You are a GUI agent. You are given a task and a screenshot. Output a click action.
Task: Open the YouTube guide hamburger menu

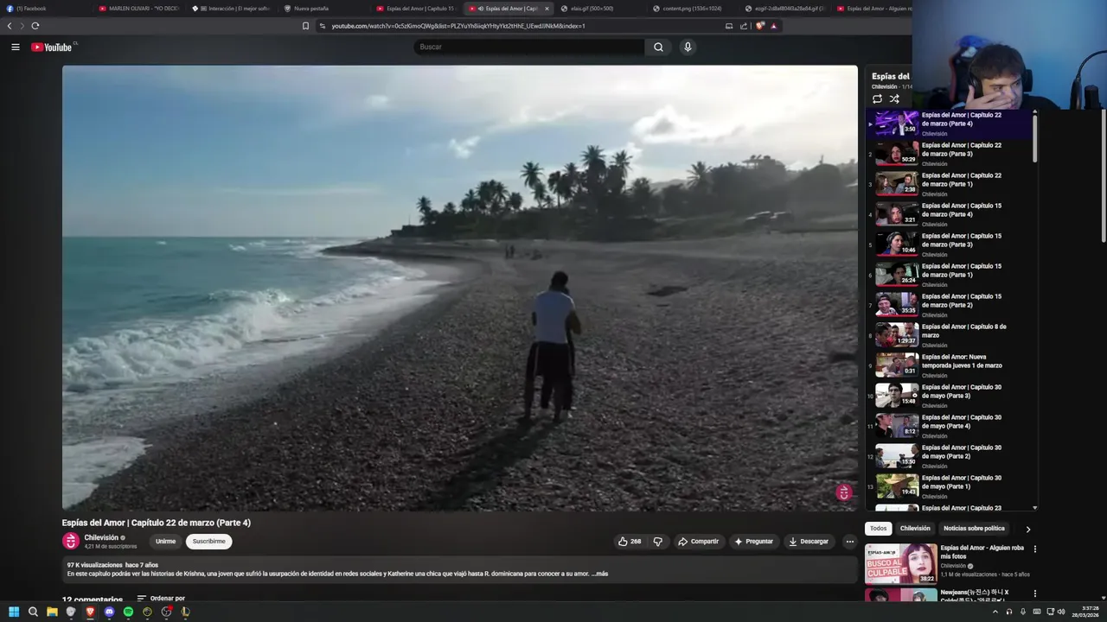(x=16, y=47)
